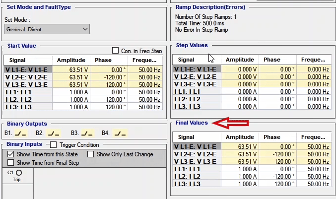The width and height of the screenshot is (336, 199).
Task: Enable the Trigger Condition checkbox
Action: [x=54, y=145]
